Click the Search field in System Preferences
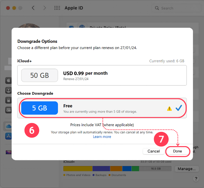This screenshot has height=188, width=204. (x=177, y=8)
